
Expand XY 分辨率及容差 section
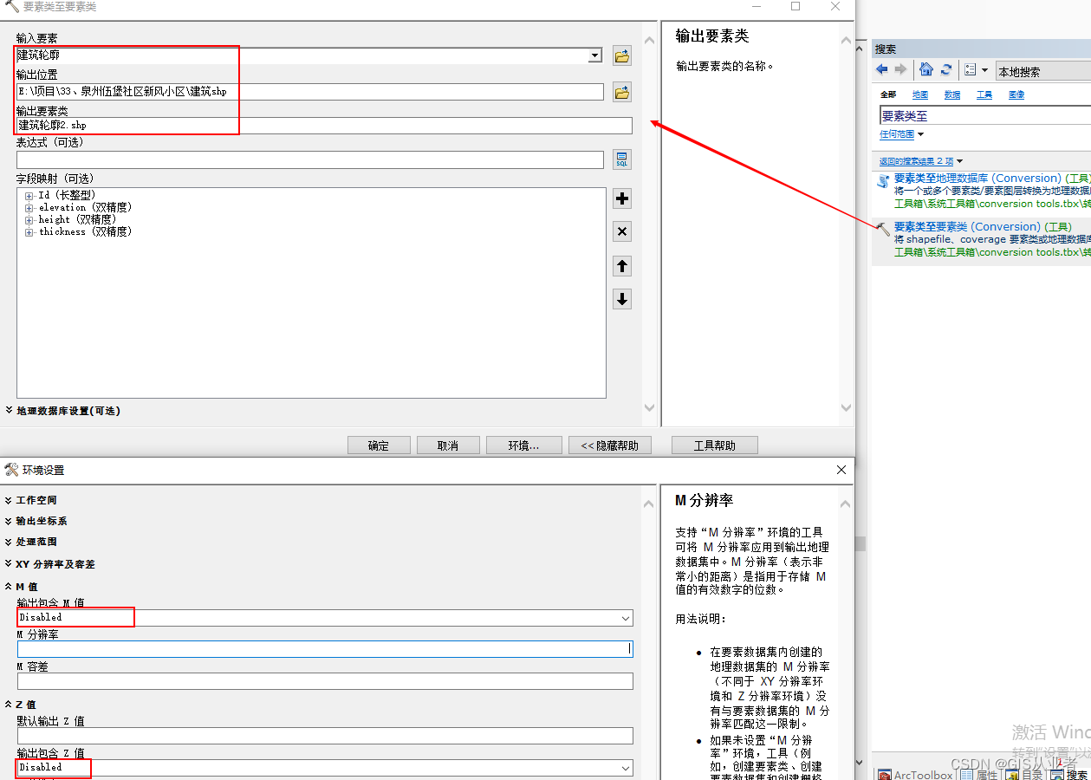(x=50, y=564)
